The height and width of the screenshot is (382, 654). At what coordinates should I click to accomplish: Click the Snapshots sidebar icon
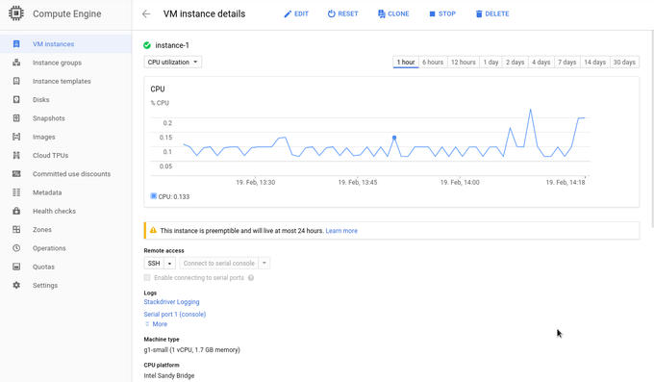16,118
